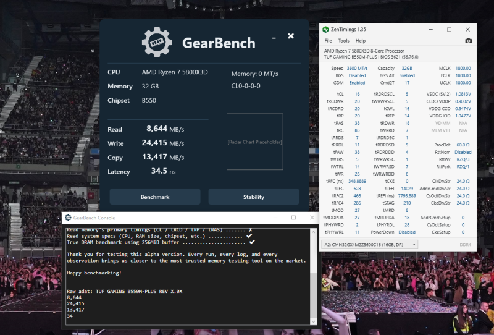494x335 pixels.
Task: Click the tREFI (ns) value 7793.889
Action: tap(407, 195)
